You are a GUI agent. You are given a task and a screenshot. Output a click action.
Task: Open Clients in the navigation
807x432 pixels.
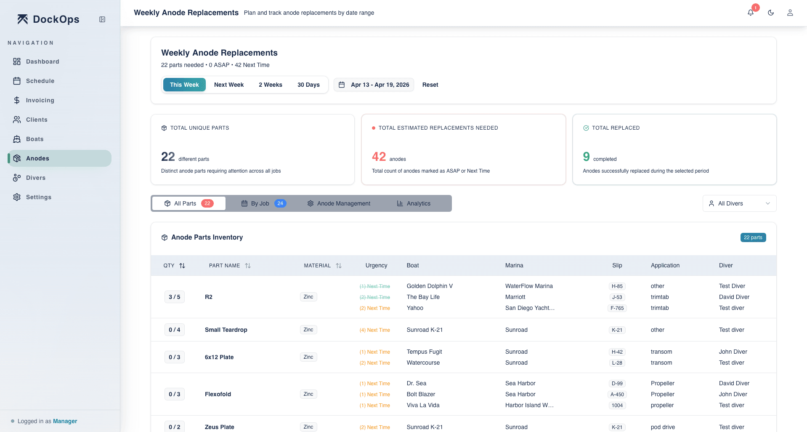(59, 120)
